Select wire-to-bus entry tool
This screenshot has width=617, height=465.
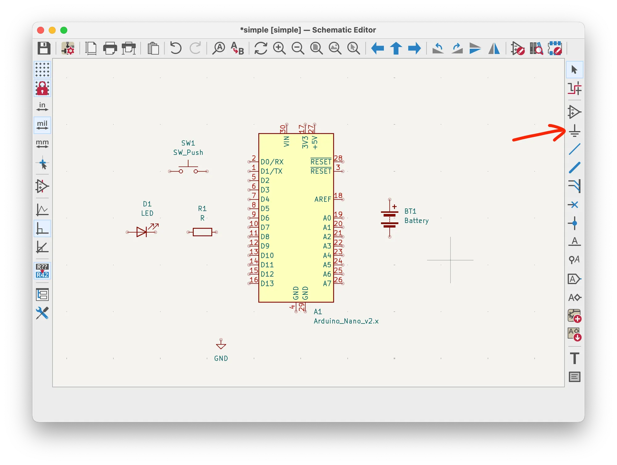574,186
